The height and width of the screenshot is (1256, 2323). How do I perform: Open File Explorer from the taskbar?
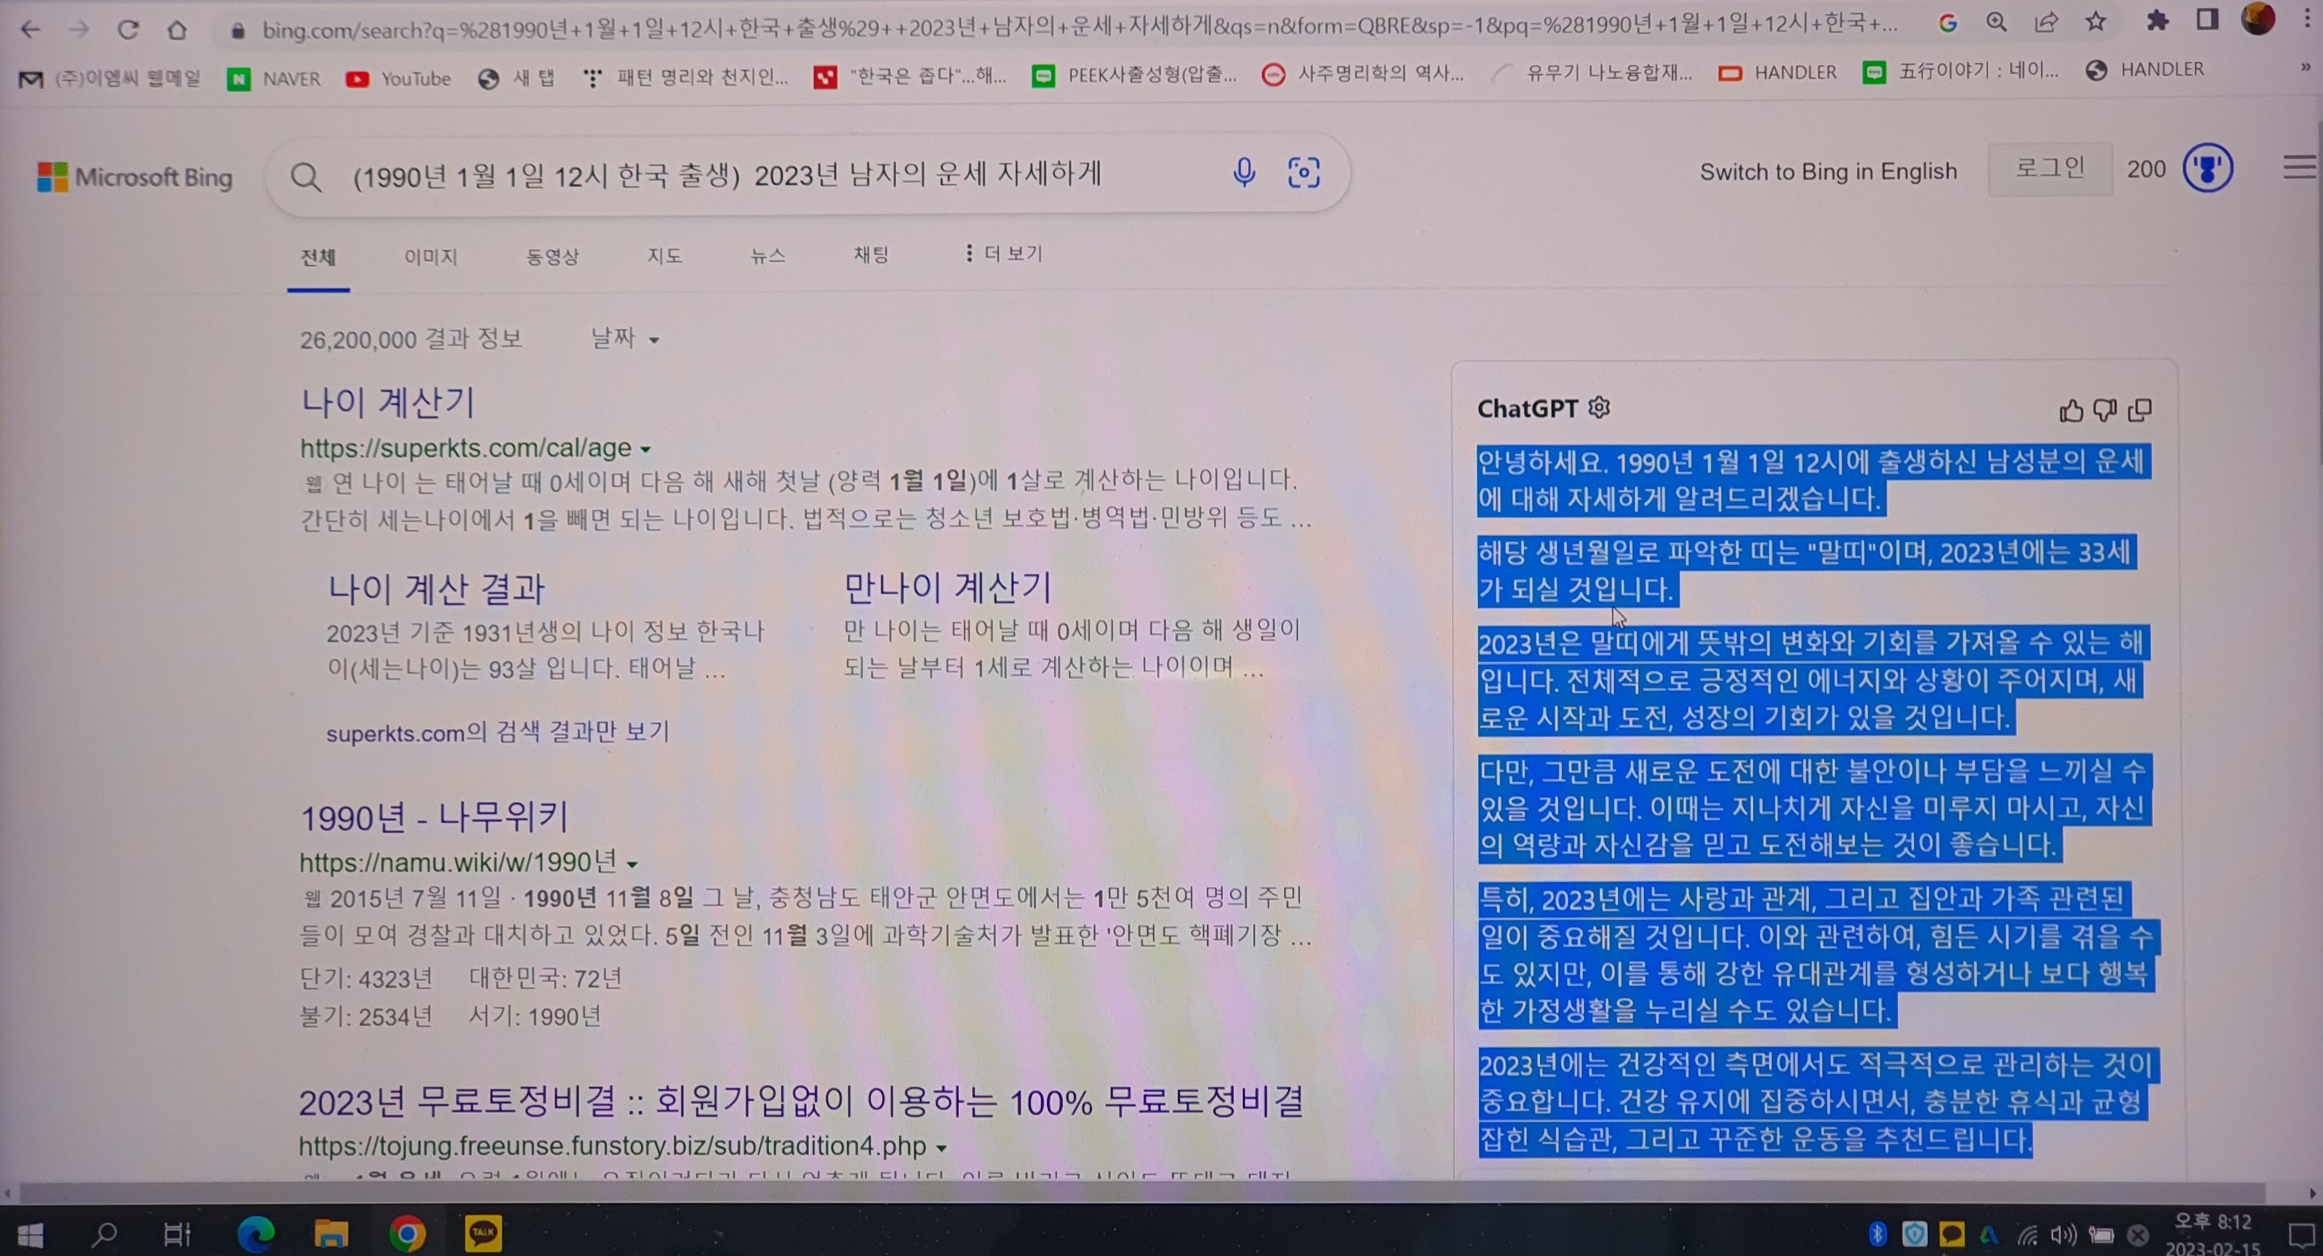[x=331, y=1234]
